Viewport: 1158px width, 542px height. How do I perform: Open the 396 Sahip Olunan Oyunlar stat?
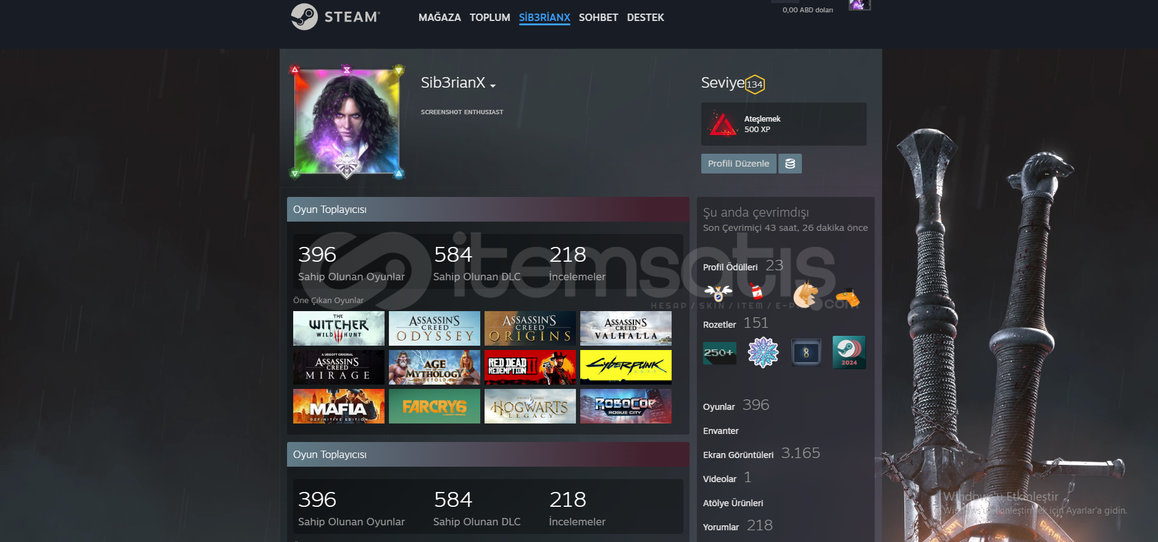pyautogui.click(x=351, y=263)
